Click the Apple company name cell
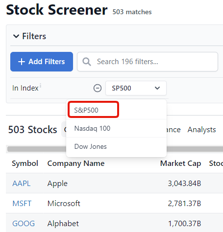 pos(57,184)
